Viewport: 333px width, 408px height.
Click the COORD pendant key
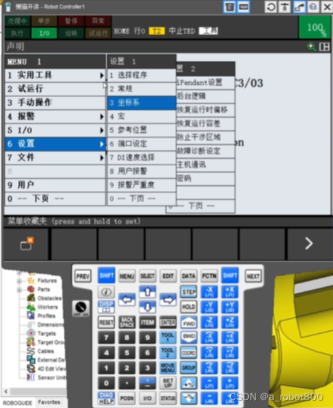click(x=189, y=353)
